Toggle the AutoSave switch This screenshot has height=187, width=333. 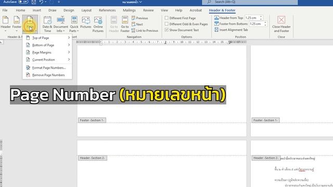(x=23, y=2)
